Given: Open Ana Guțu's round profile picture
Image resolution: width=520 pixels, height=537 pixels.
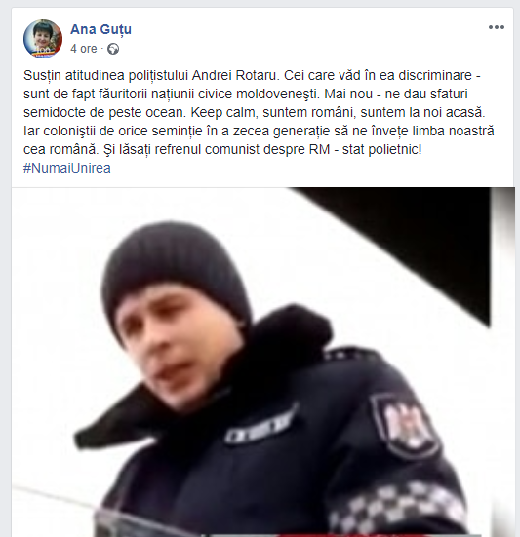Looking at the screenshot, I should pos(43,39).
